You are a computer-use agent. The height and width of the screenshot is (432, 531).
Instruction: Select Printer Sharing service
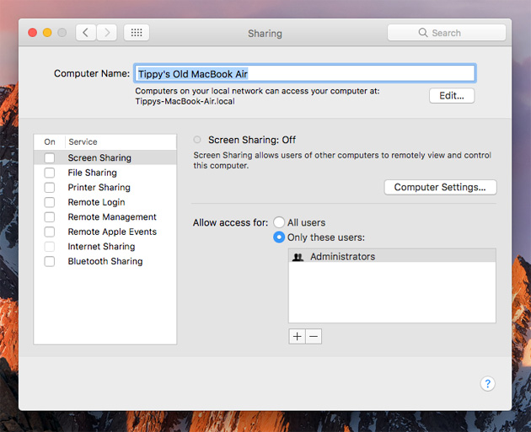105,188
